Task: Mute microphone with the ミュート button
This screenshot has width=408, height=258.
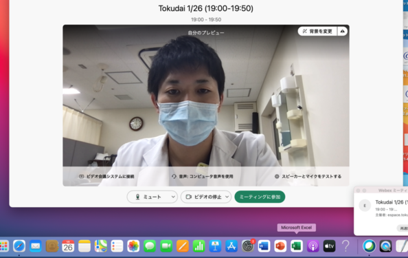Action: click(x=148, y=197)
